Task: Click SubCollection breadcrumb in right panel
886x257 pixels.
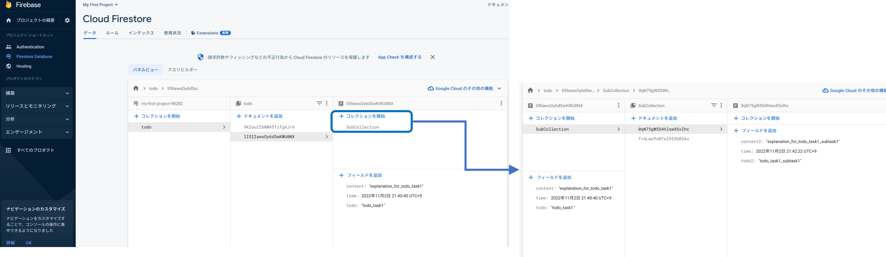Action: (x=616, y=91)
